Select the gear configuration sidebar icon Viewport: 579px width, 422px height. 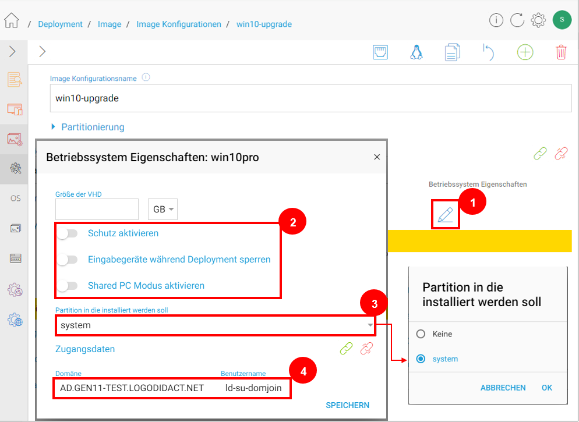15,169
